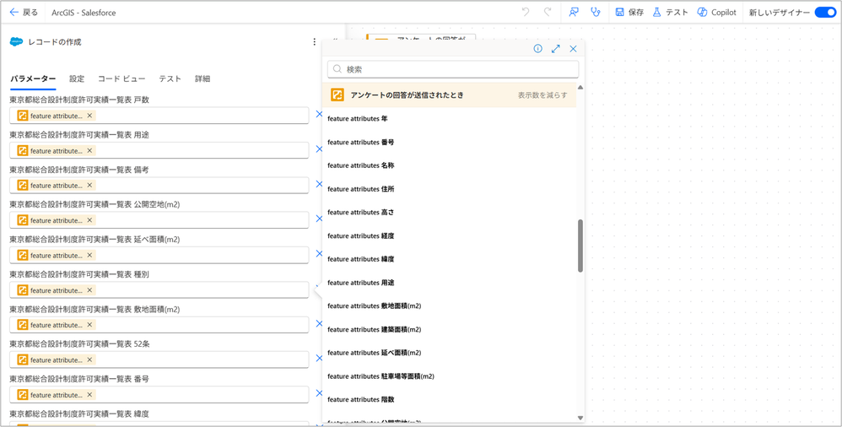The height and width of the screenshot is (427, 842).
Task: Close the dynamic content popup
Action: click(573, 49)
